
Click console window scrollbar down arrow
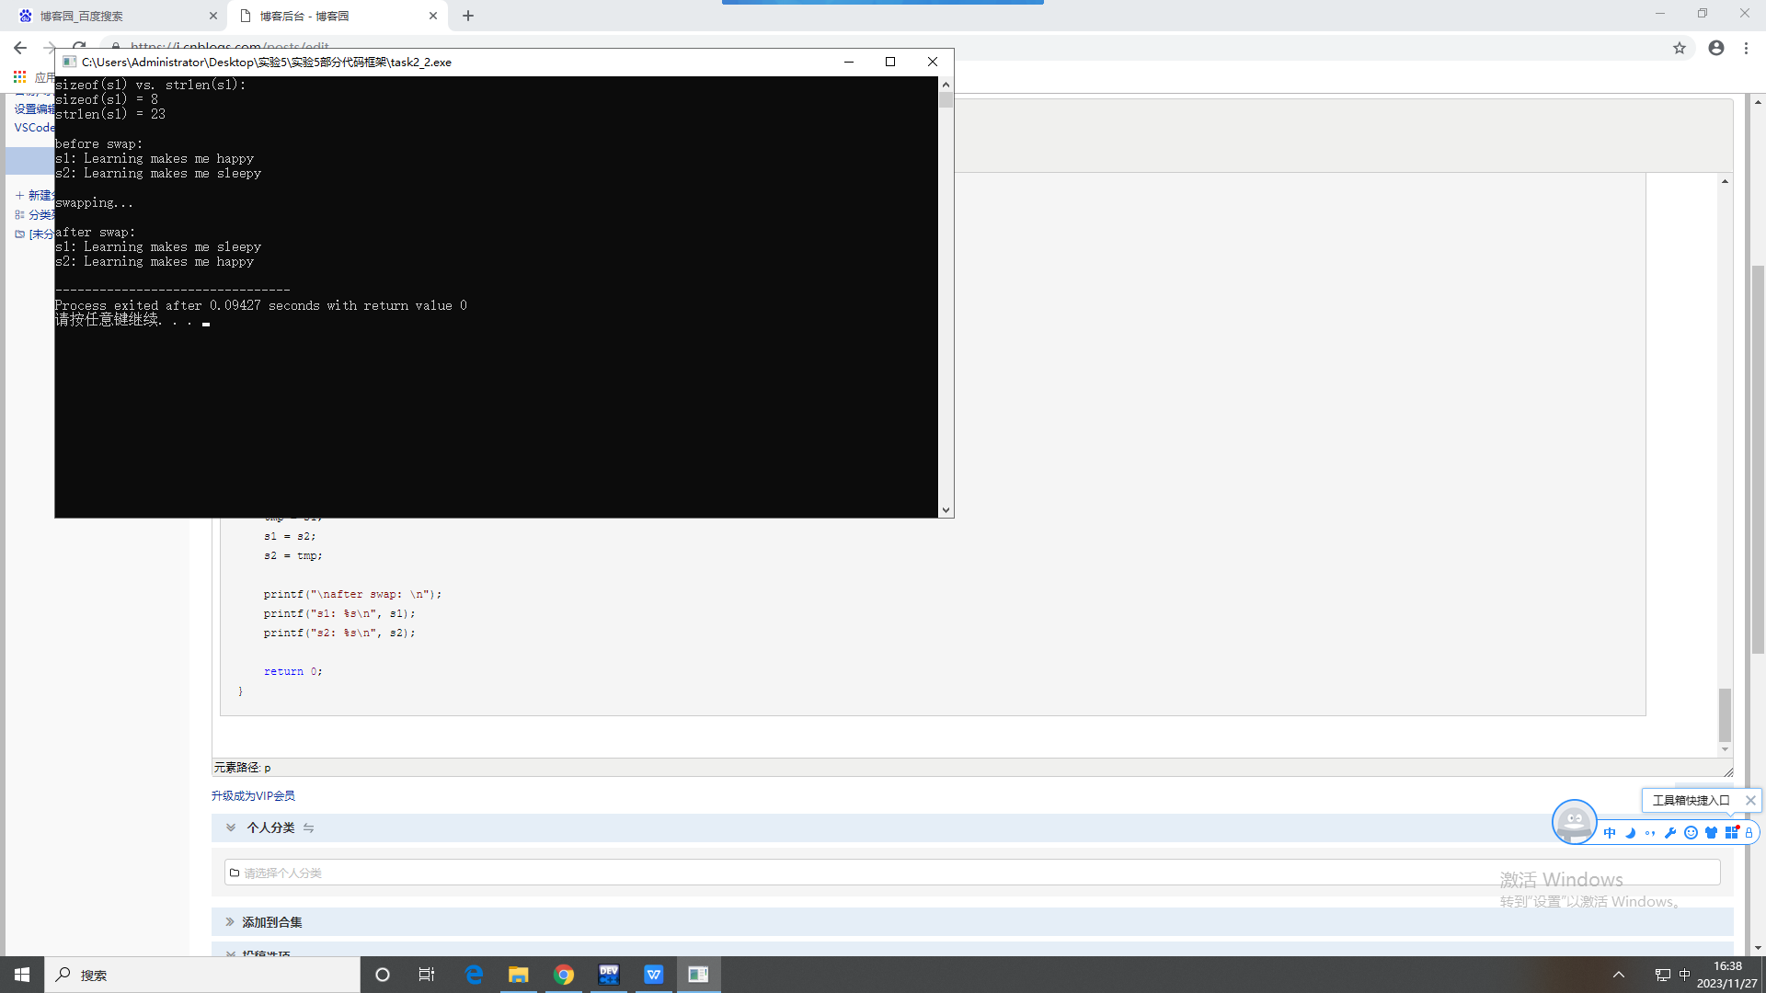(x=946, y=509)
